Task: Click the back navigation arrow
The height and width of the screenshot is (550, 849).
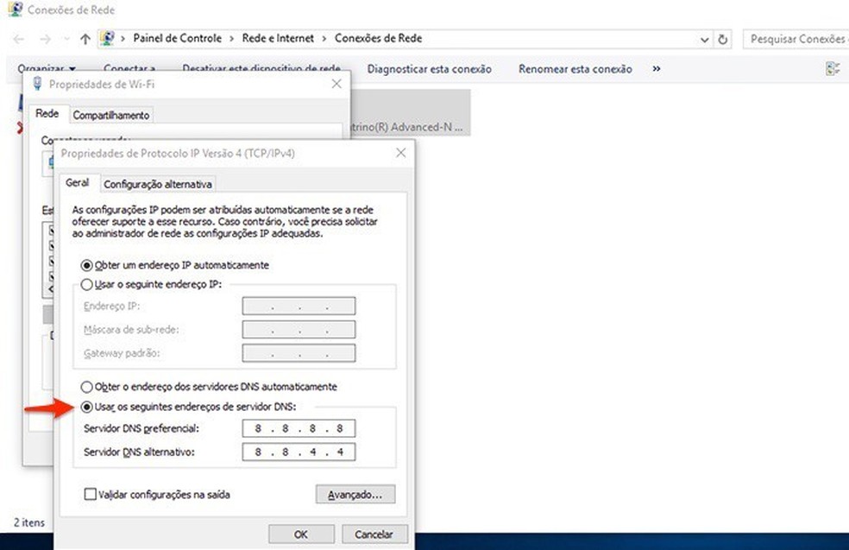Action: click(18, 38)
